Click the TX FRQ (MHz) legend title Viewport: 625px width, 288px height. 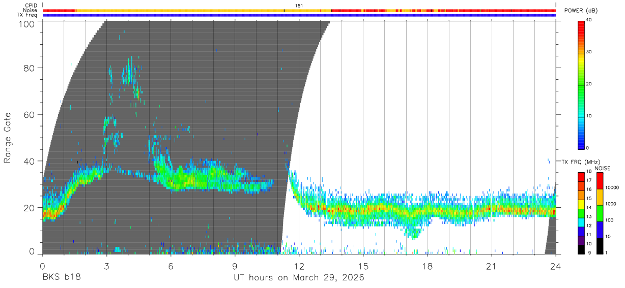[x=580, y=162]
